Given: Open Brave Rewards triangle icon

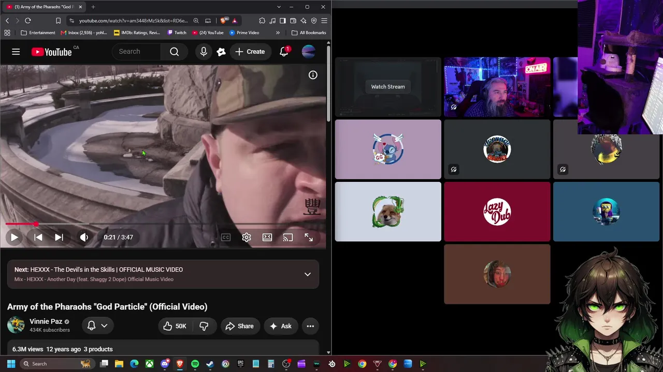Looking at the screenshot, I should 235,21.
